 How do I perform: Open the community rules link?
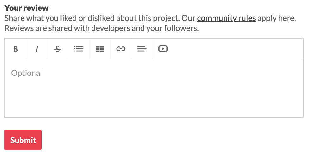226,18
